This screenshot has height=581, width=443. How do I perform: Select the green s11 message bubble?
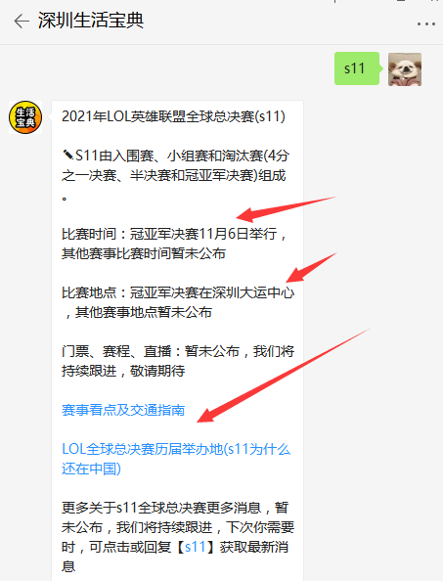[x=358, y=68]
